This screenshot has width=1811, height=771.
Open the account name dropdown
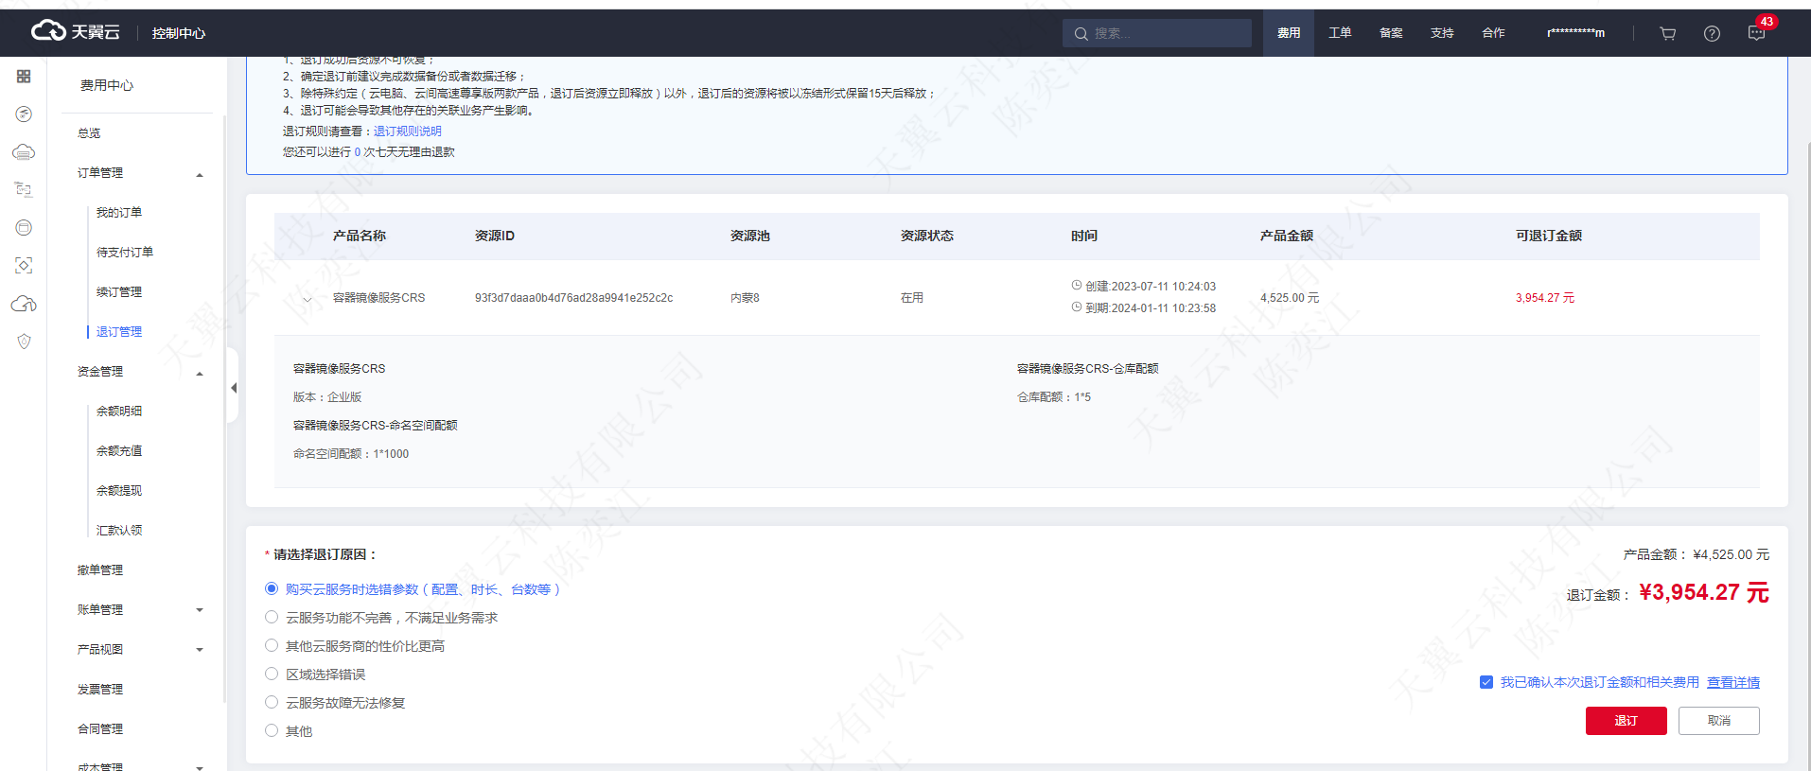point(1575,33)
